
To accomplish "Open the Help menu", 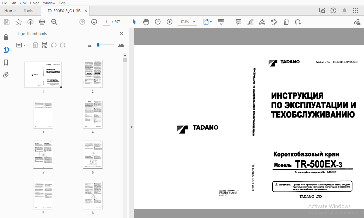I will [x=62, y=3].
